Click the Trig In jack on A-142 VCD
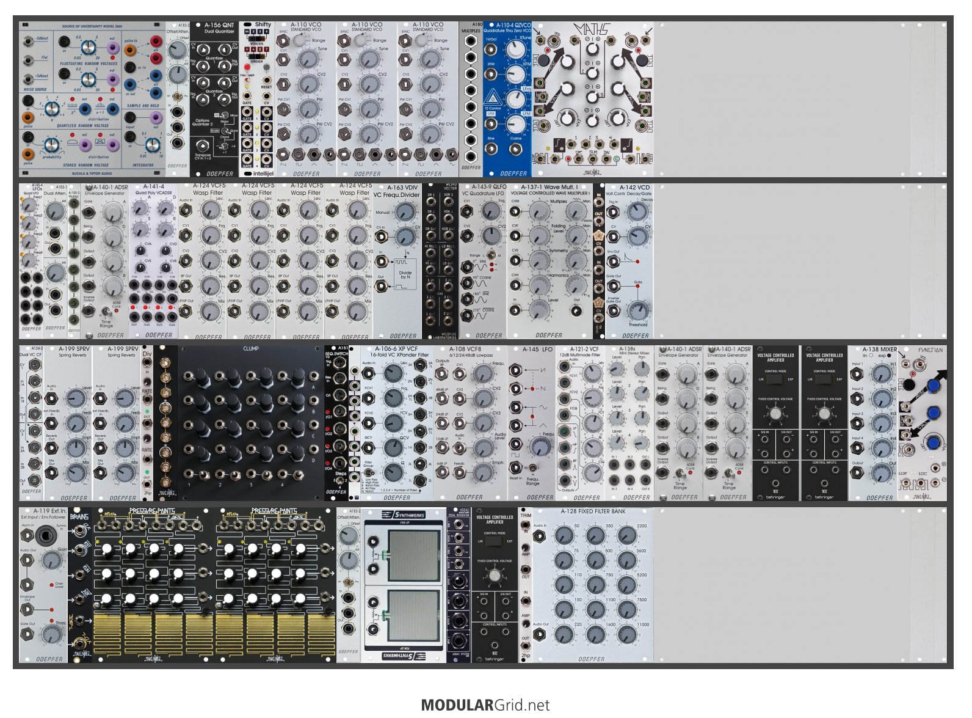 coord(613,212)
